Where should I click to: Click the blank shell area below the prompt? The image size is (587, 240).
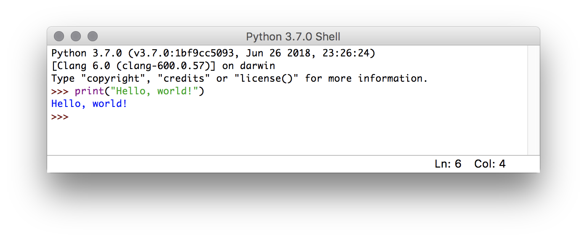[x=286, y=139]
